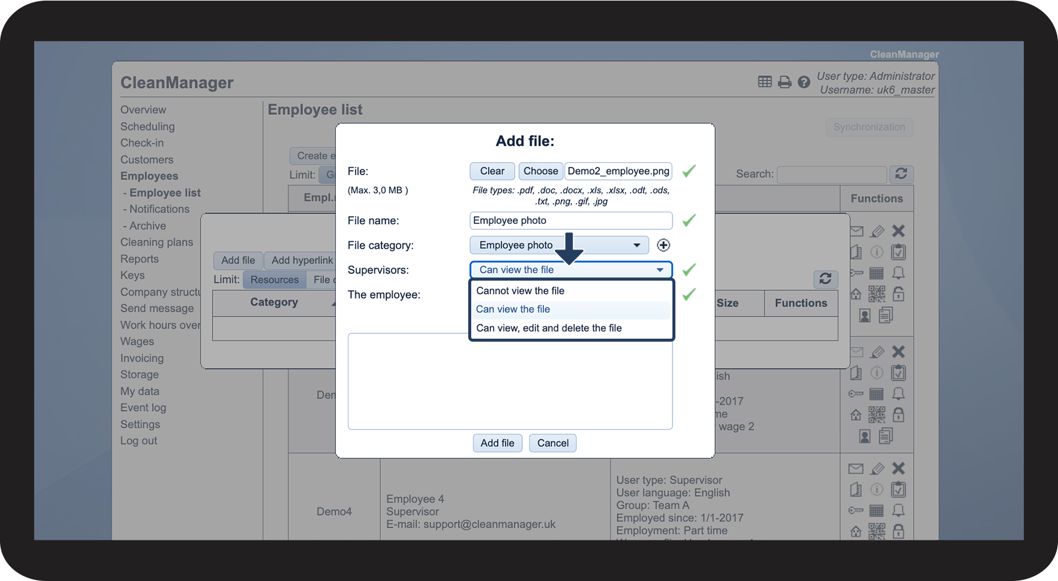Click the Demo2_employee.png file field
The width and height of the screenshot is (1058, 581).
coord(618,171)
